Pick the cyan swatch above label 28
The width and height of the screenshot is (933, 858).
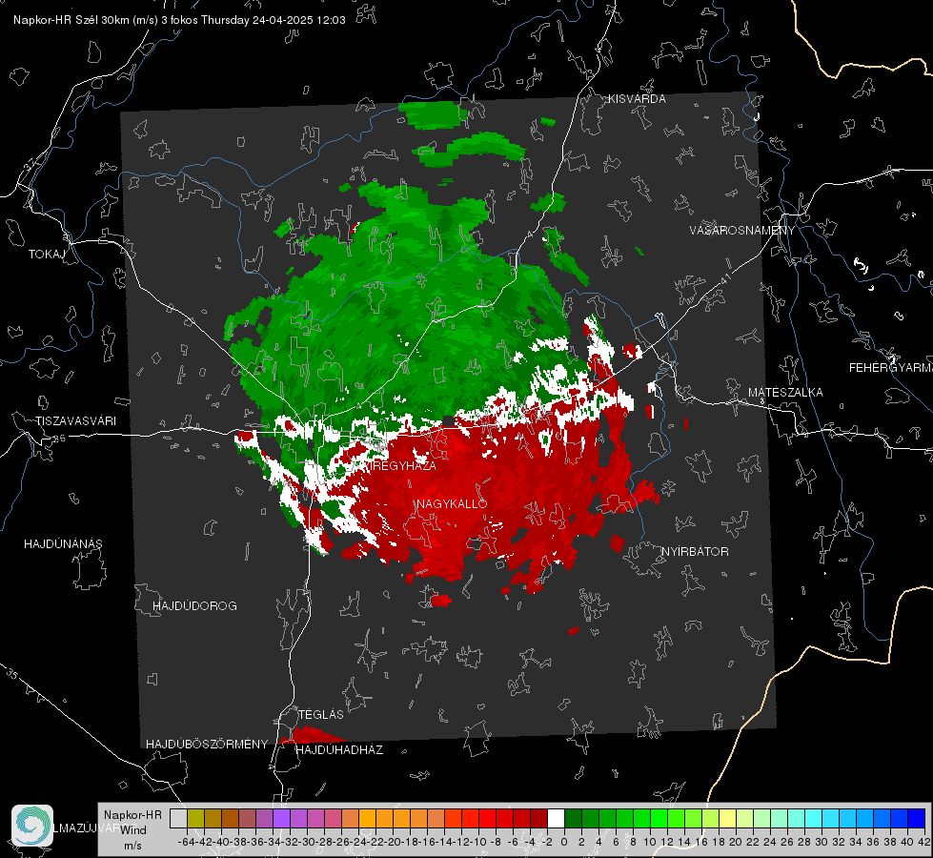pyautogui.click(x=813, y=819)
